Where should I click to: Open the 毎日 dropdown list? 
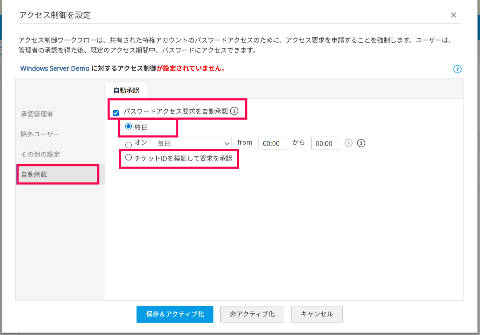pos(191,143)
